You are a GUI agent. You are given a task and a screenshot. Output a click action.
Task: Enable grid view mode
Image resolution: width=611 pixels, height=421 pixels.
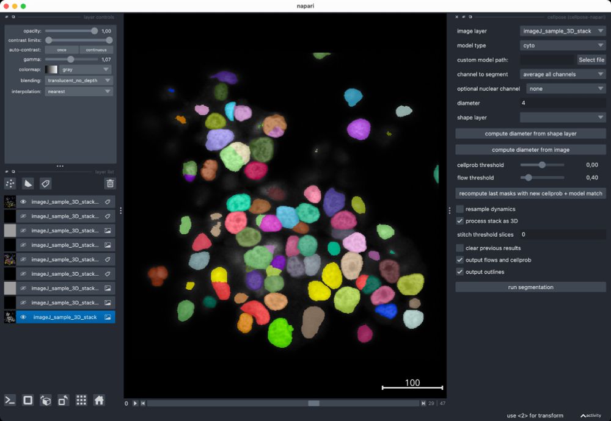[x=80, y=400]
